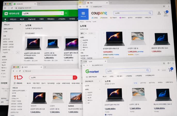Check the LG전자 brand box in Gmarket
The height and width of the screenshot is (116, 177).
[86, 95]
